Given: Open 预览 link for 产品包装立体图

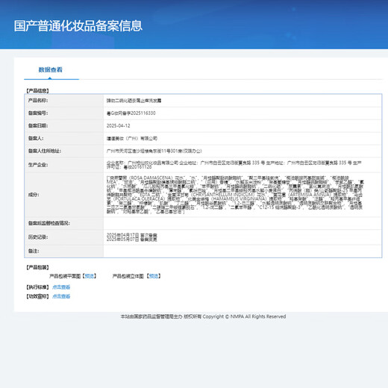Looking at the screenshot, I should coord(154,276).
